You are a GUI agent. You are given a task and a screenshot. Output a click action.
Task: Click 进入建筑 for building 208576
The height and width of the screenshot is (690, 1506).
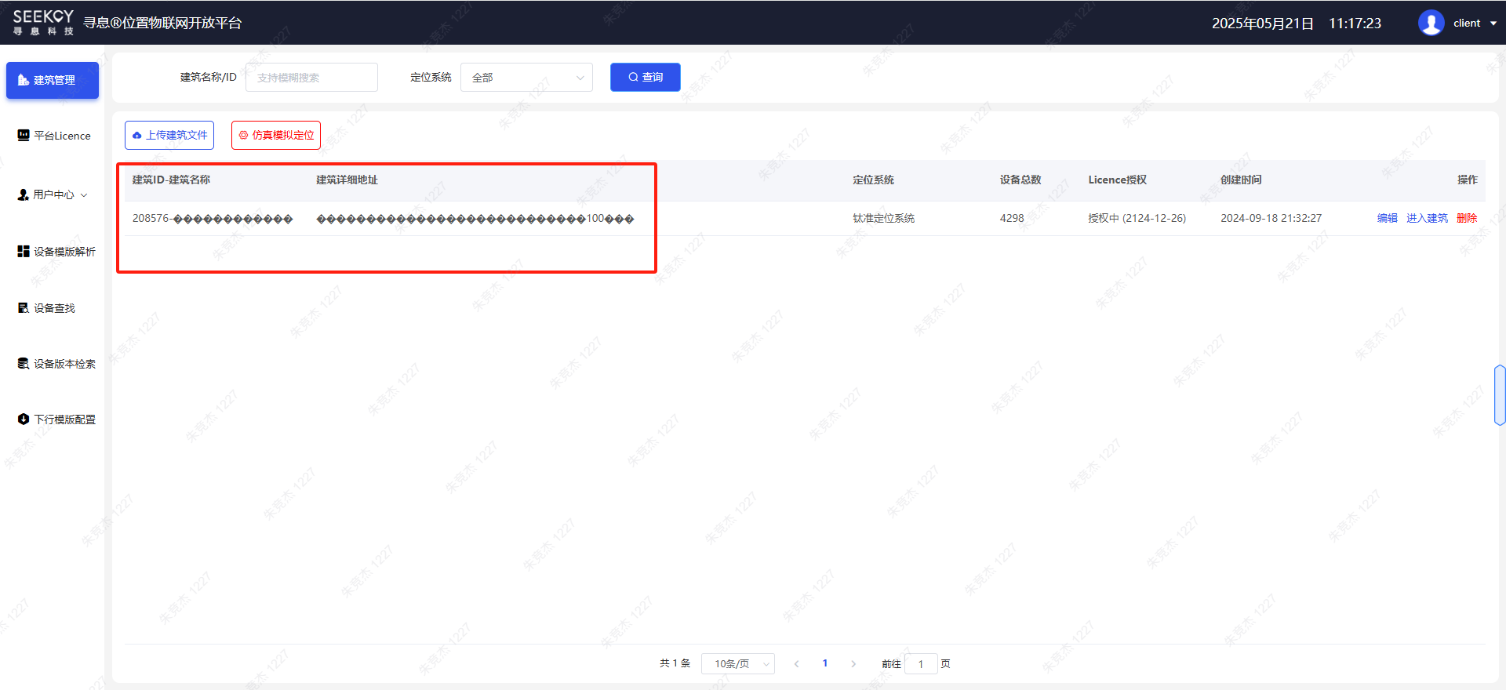[1427, 218]
